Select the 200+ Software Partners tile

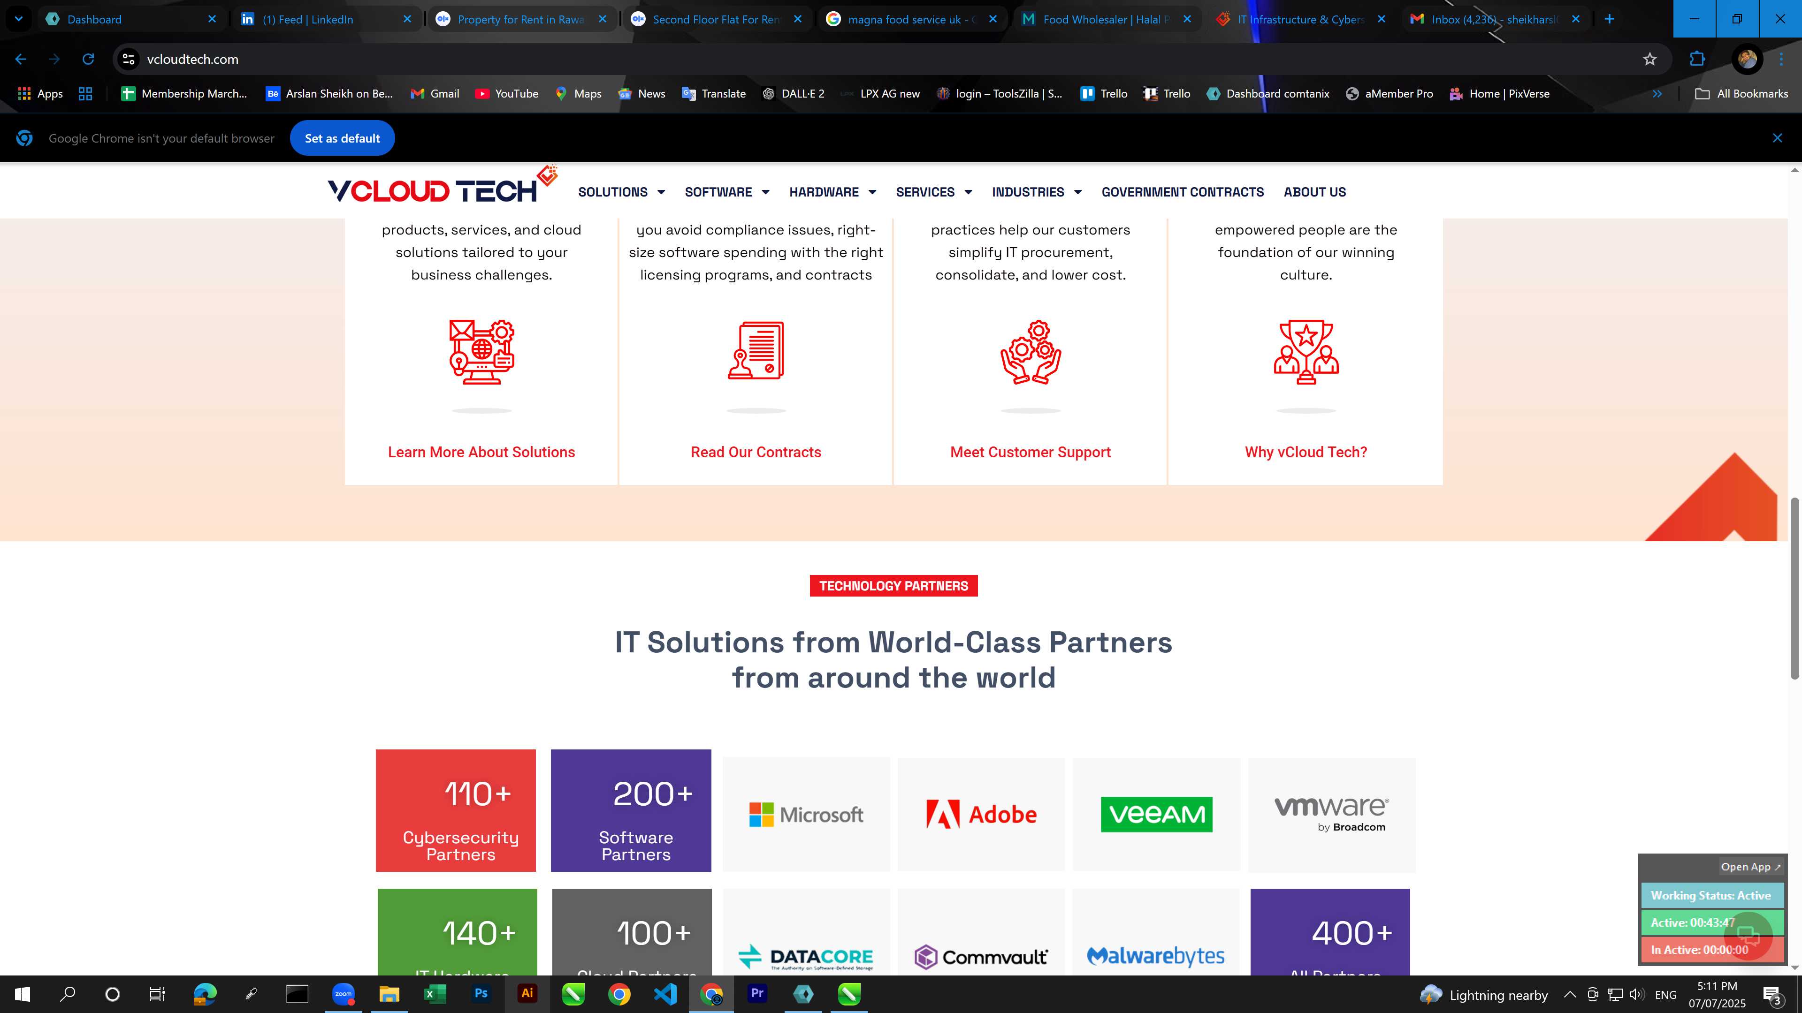(x=630, y=810)
